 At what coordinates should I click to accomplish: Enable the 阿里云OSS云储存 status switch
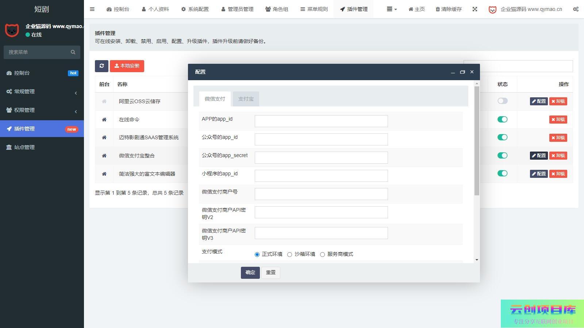(502, 101)
